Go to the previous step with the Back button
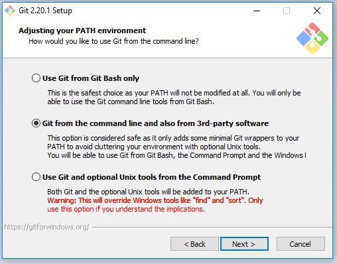337x264 pixels. point(194,244)
